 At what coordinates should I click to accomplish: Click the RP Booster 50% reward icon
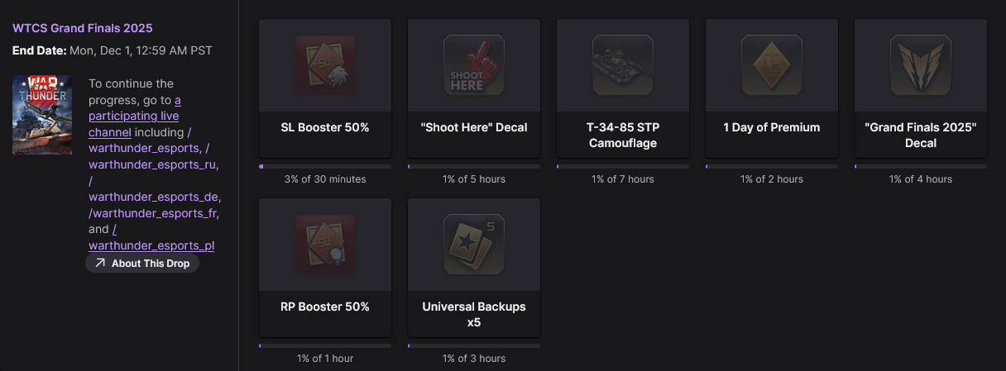coord(325,244)
